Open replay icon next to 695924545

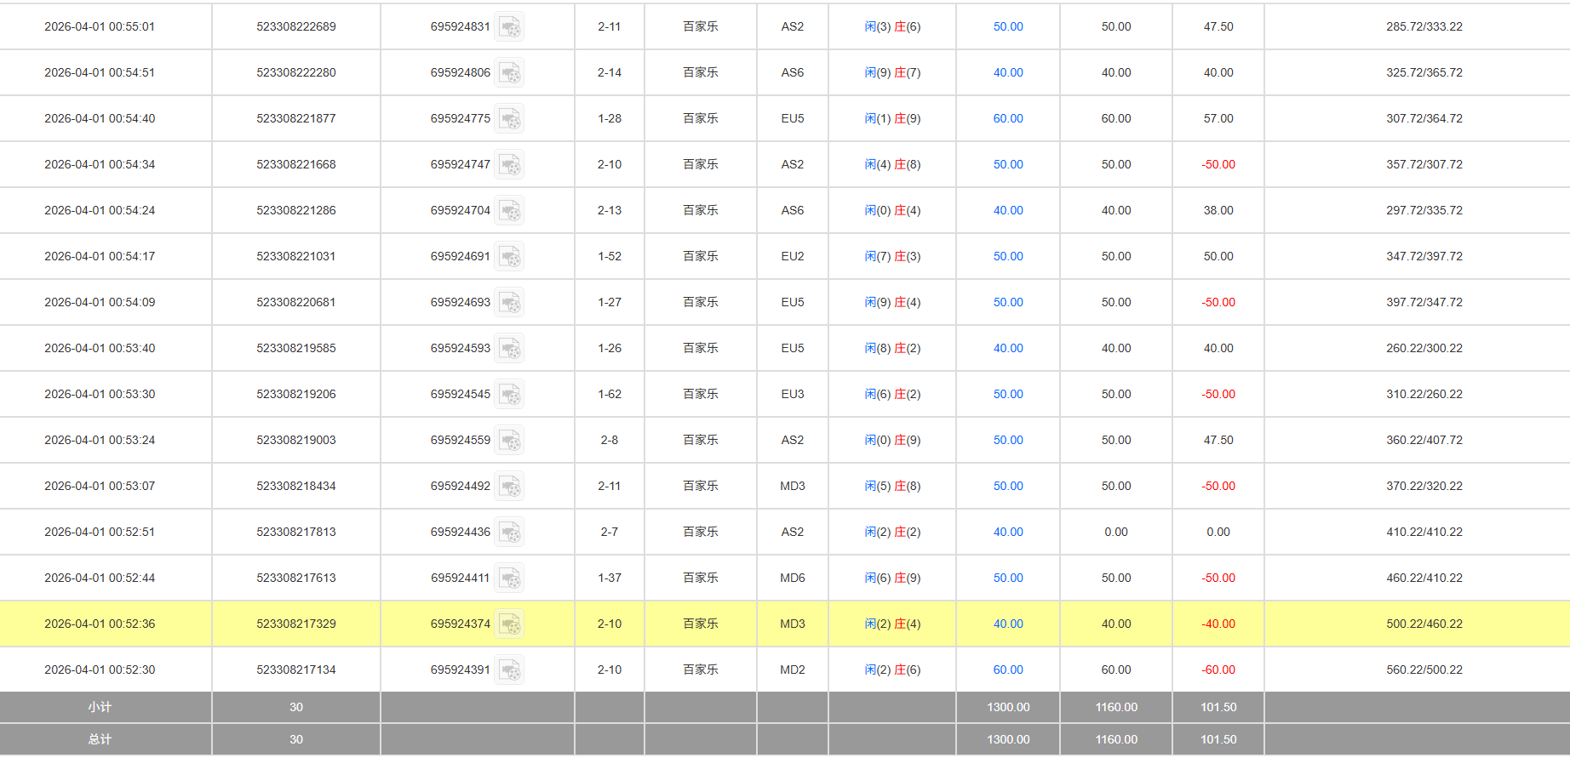pyautogui.click(x=509, y=395)
